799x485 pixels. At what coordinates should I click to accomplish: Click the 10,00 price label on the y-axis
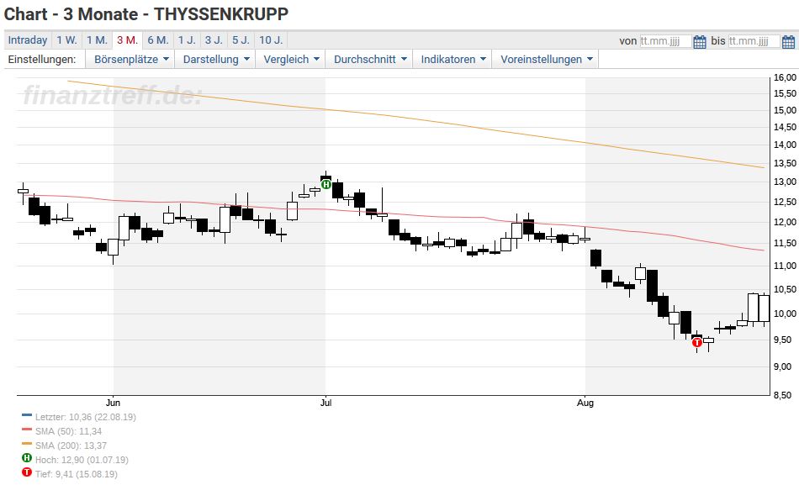[785, 314]
